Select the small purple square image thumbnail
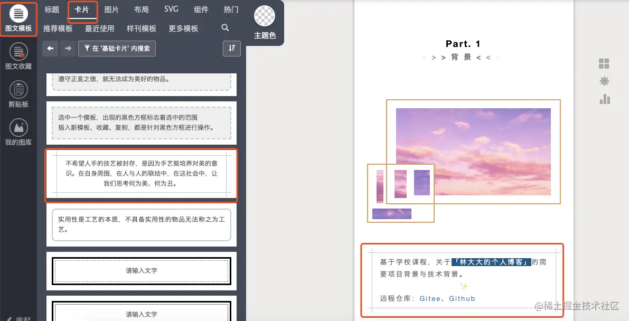 pyautogui.click(x=421, y=183)
